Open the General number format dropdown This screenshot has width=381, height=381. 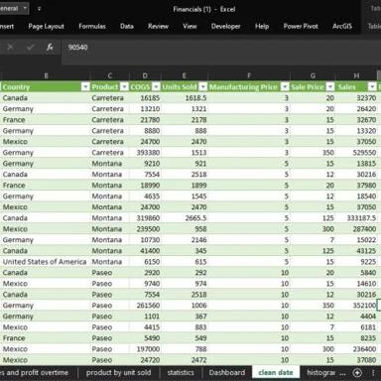click(25, 8)
